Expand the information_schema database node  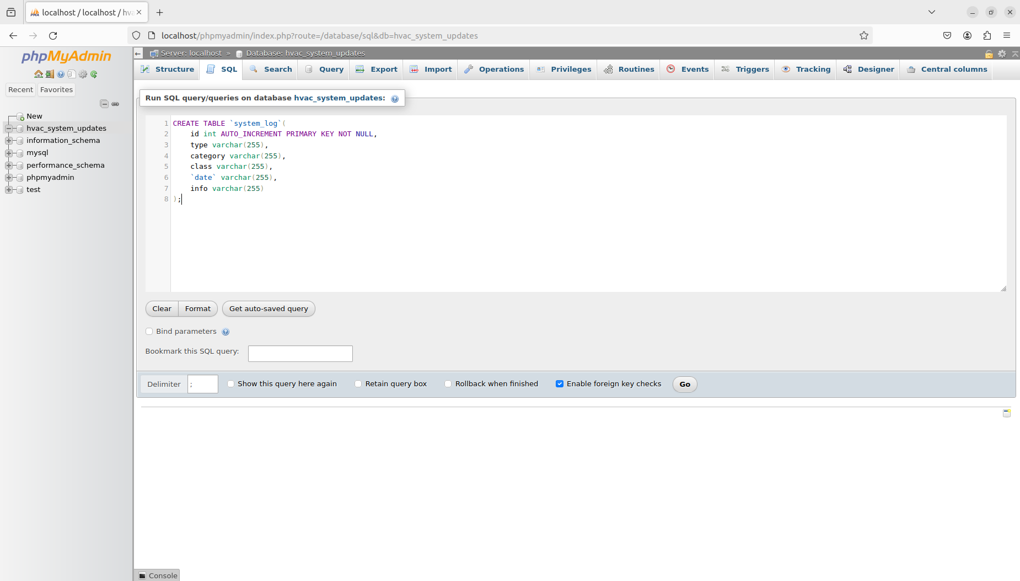click(x=9, y=141)
